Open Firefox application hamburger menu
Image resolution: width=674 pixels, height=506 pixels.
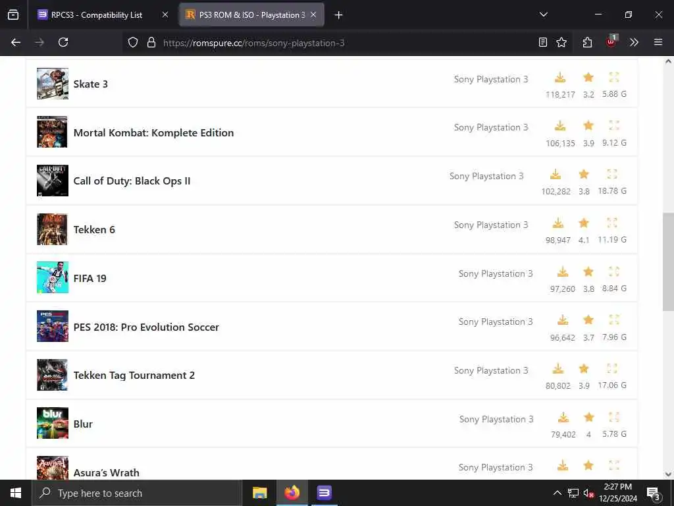(x=658, y=42)
